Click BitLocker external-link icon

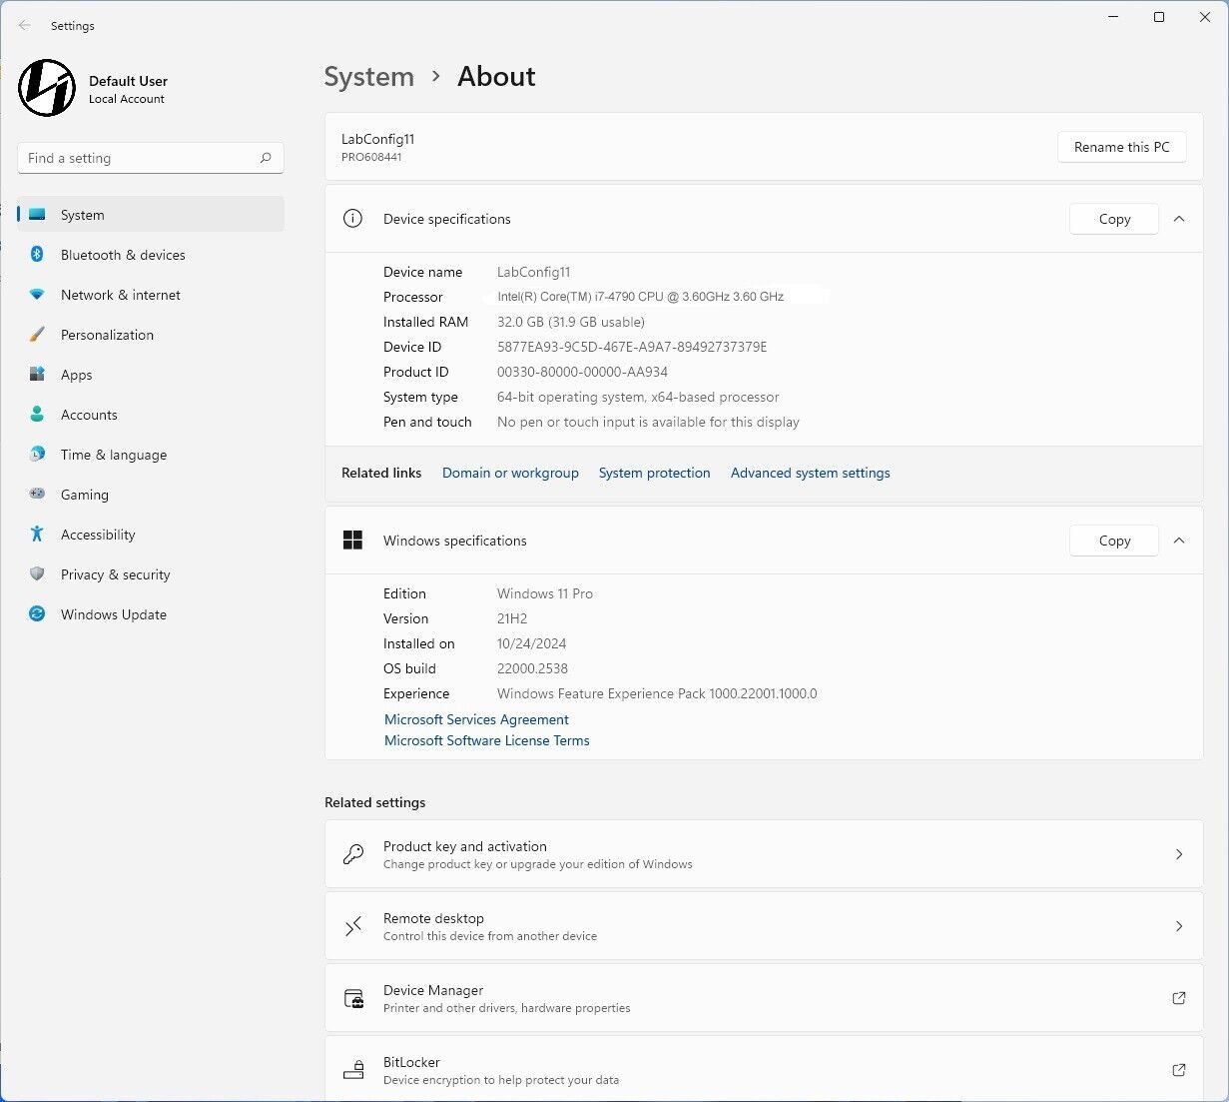click(1179, 1070)
